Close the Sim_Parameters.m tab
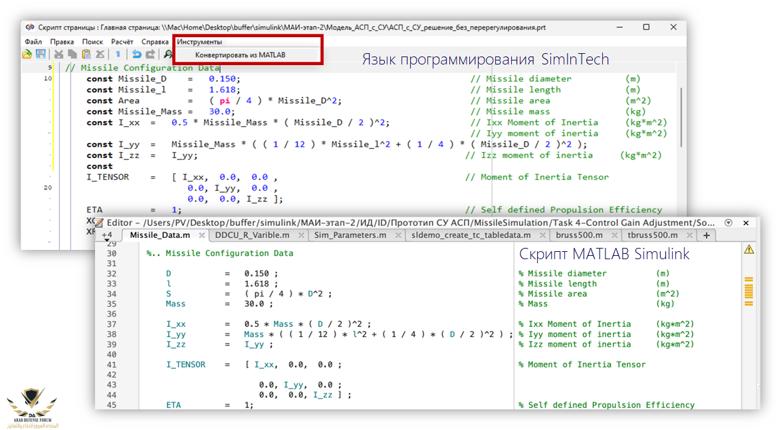 (x=398, y=236)
